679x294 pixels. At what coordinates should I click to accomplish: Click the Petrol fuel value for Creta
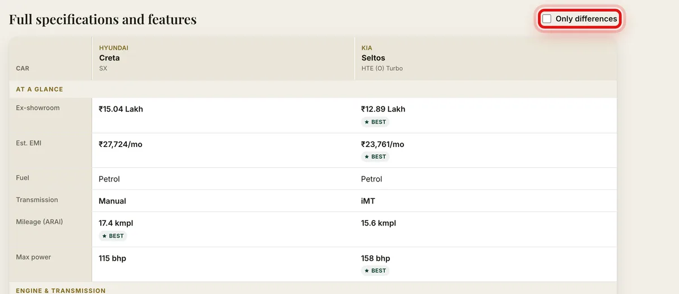[x=109, y=179]
